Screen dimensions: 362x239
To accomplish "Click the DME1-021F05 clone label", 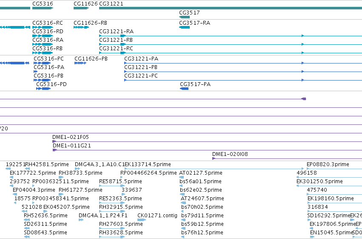I will click(71, 137).
